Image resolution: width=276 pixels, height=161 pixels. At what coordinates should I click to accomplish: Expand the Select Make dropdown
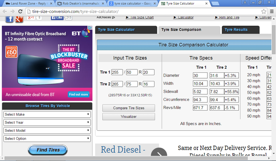tap(47, 114)
